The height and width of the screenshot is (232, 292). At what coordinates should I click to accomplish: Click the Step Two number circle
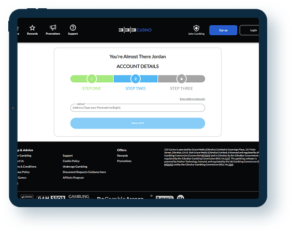(x=136, y=79)
